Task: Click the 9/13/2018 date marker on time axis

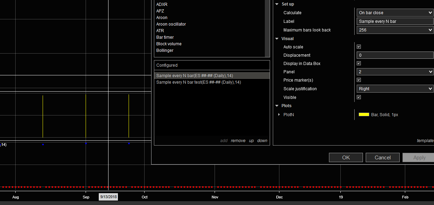Action: click(x=108, y=197)
